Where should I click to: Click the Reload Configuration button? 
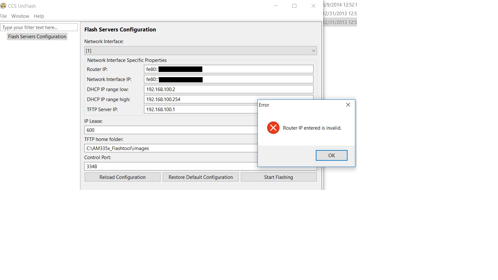123,177
